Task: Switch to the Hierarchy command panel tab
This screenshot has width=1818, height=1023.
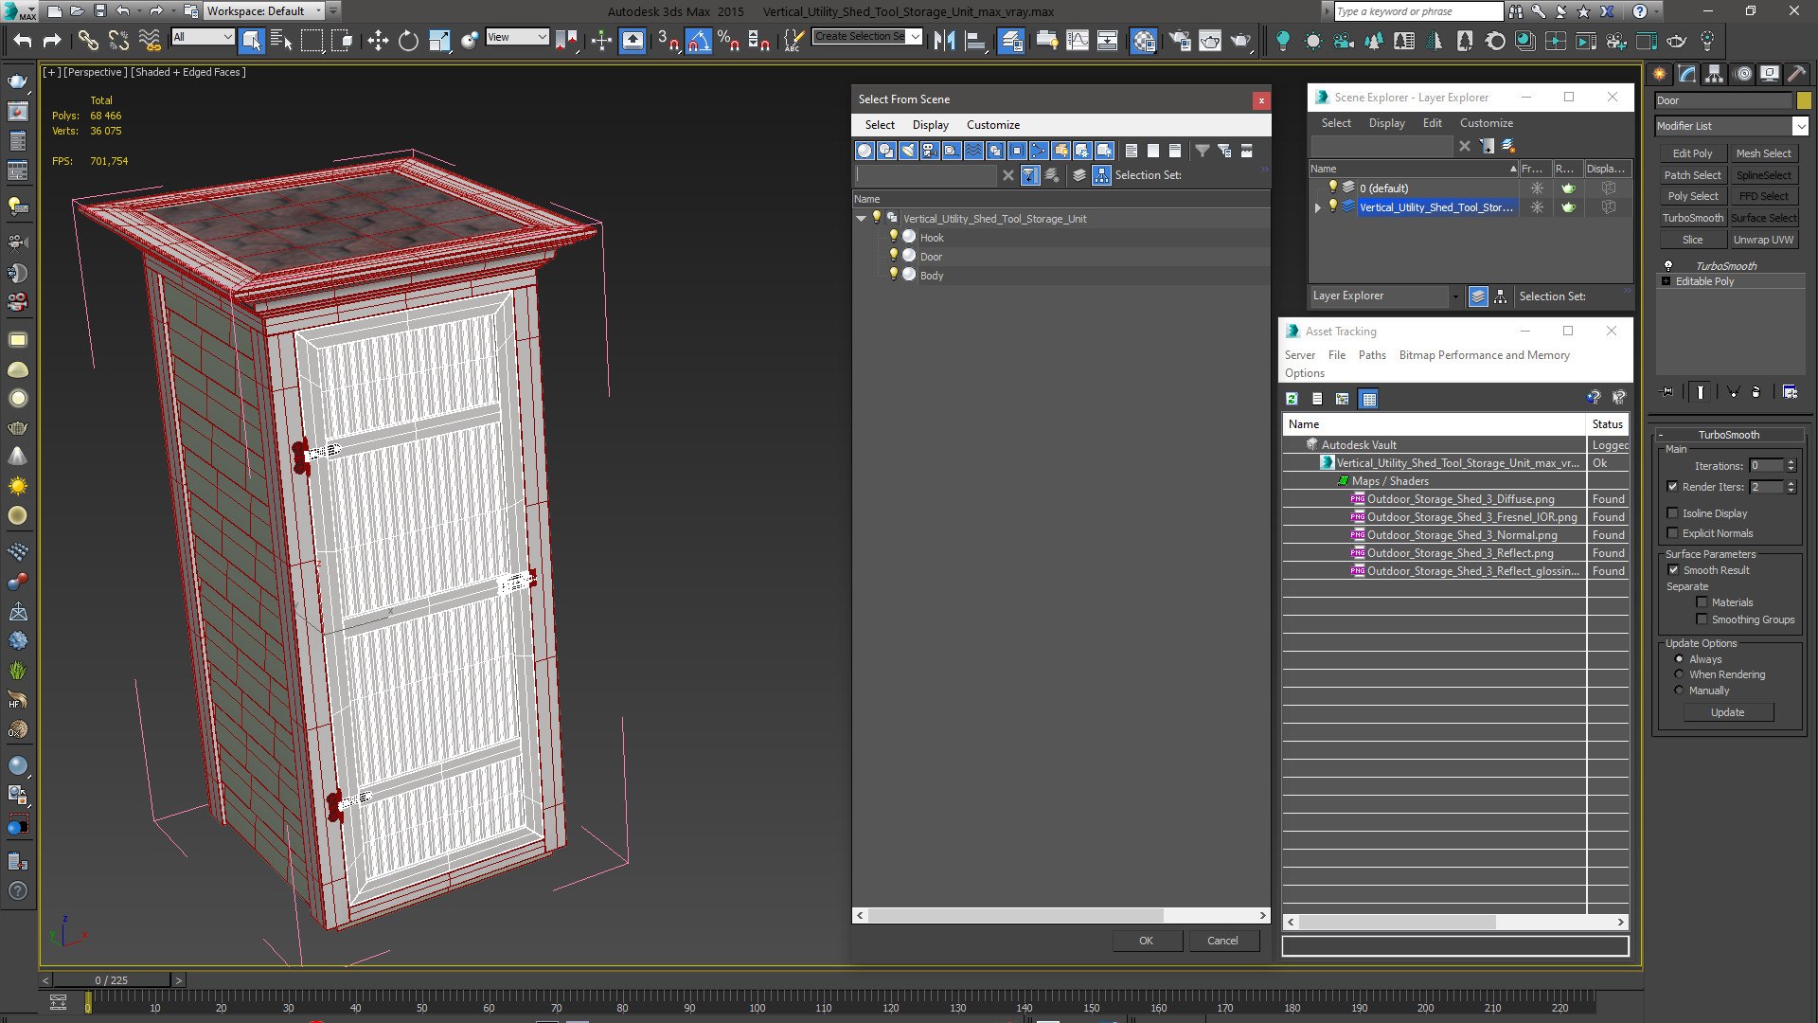Action: click(x=1714, y=74)
